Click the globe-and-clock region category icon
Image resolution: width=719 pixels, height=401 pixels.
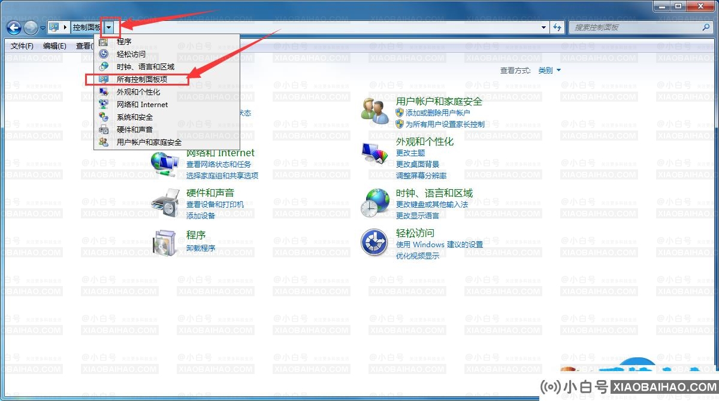[375, 202]
